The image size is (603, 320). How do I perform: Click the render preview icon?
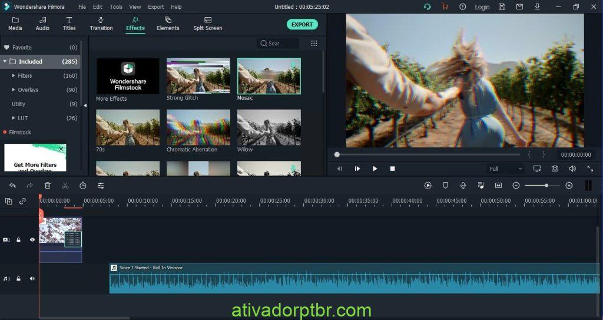pyautogui.click(x=428, y=186)
